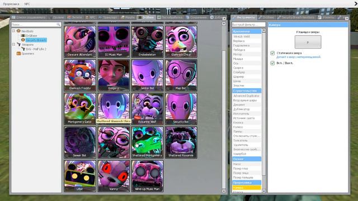
Task: Toggle the Вкл. / Выкл. checkbox
Action: 272,63
